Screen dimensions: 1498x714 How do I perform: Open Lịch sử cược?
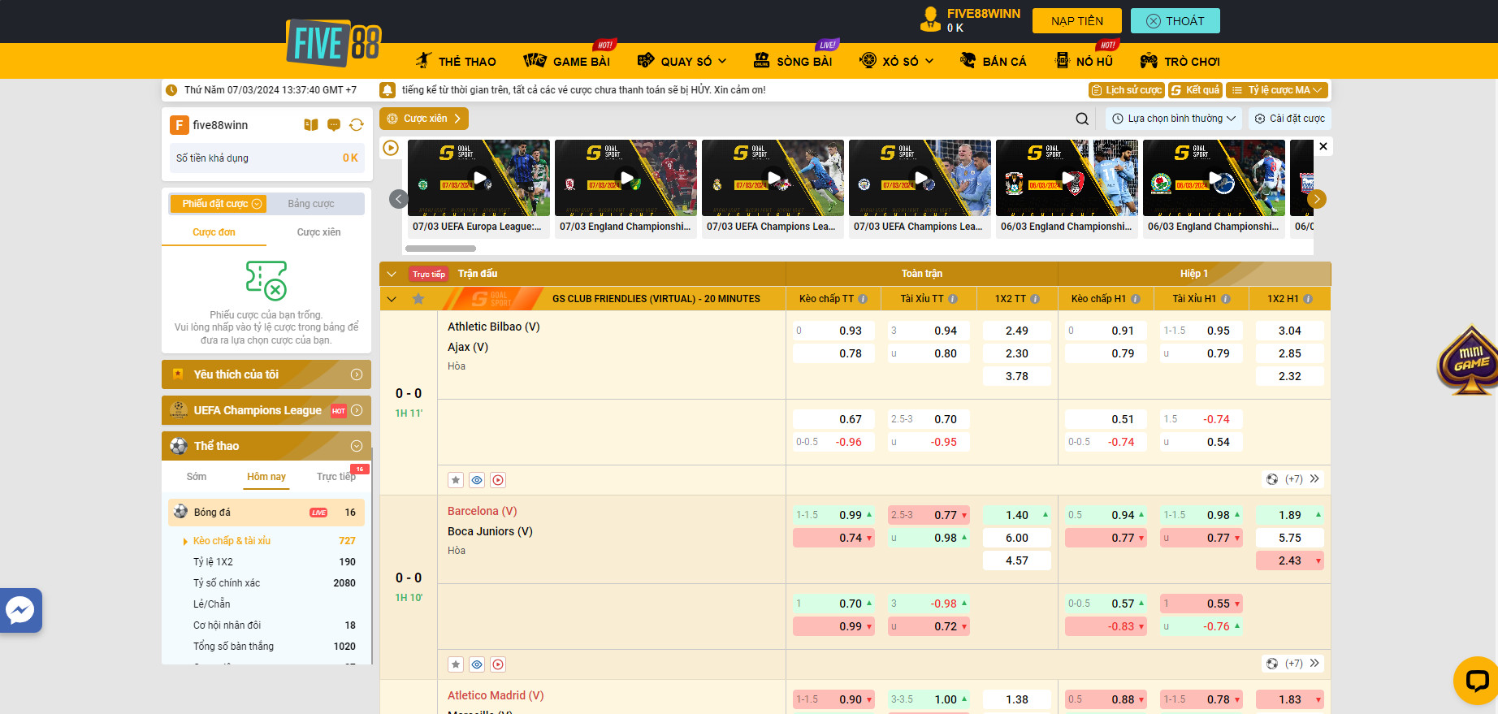click(1127, 90)
